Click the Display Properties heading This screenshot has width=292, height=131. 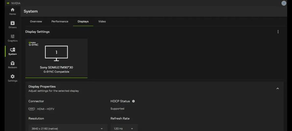[42, 86]
